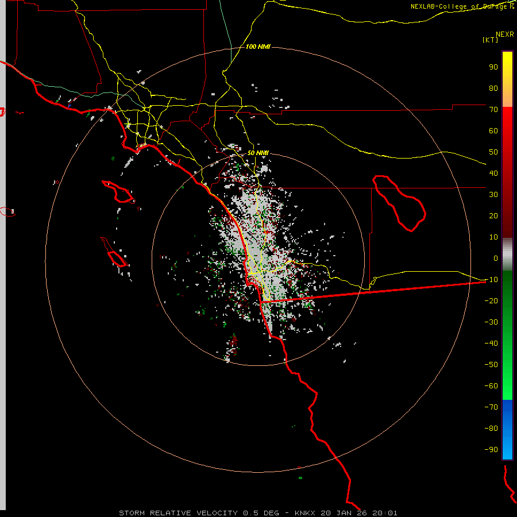Click the -60 knot label on the scale
The width and height of the screenshot is (517, 517).
(491, 386)
